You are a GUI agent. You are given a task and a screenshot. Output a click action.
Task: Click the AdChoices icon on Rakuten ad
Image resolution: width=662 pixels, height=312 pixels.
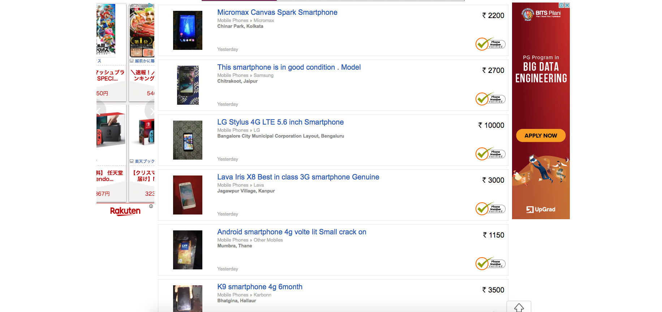tap(151, 5)
